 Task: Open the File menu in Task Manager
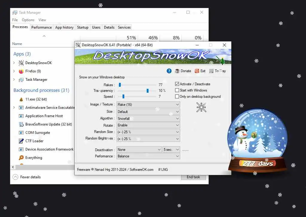pos(15,20)
